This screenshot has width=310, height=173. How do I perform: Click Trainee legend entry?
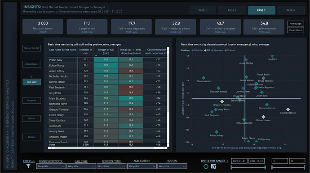(230, 51)
